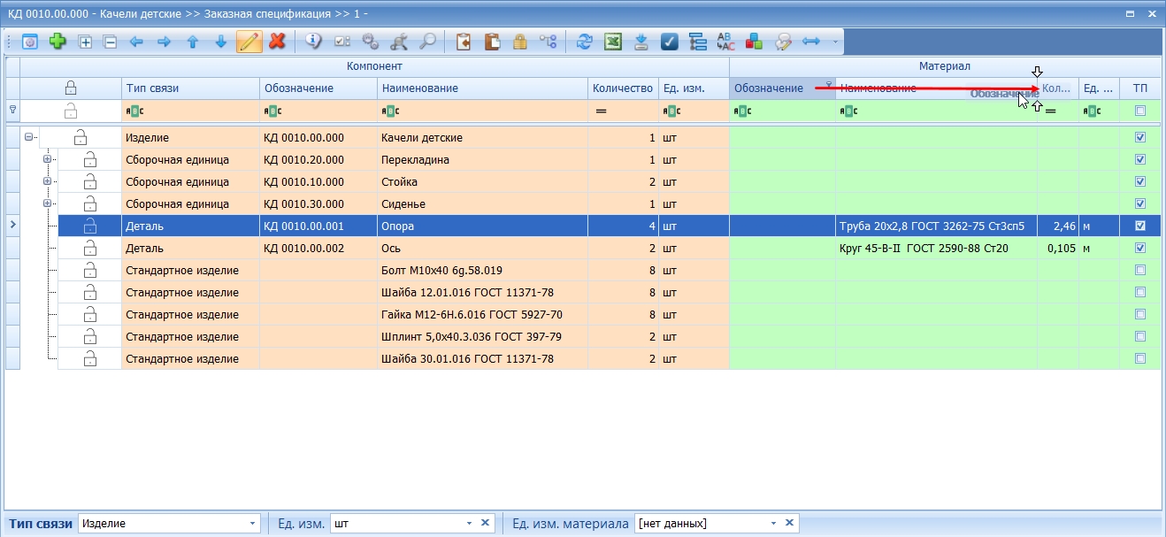This screenshot has width=1166, height=537.
Task: Click the blue tree structure icon
Action: point(697,42)
